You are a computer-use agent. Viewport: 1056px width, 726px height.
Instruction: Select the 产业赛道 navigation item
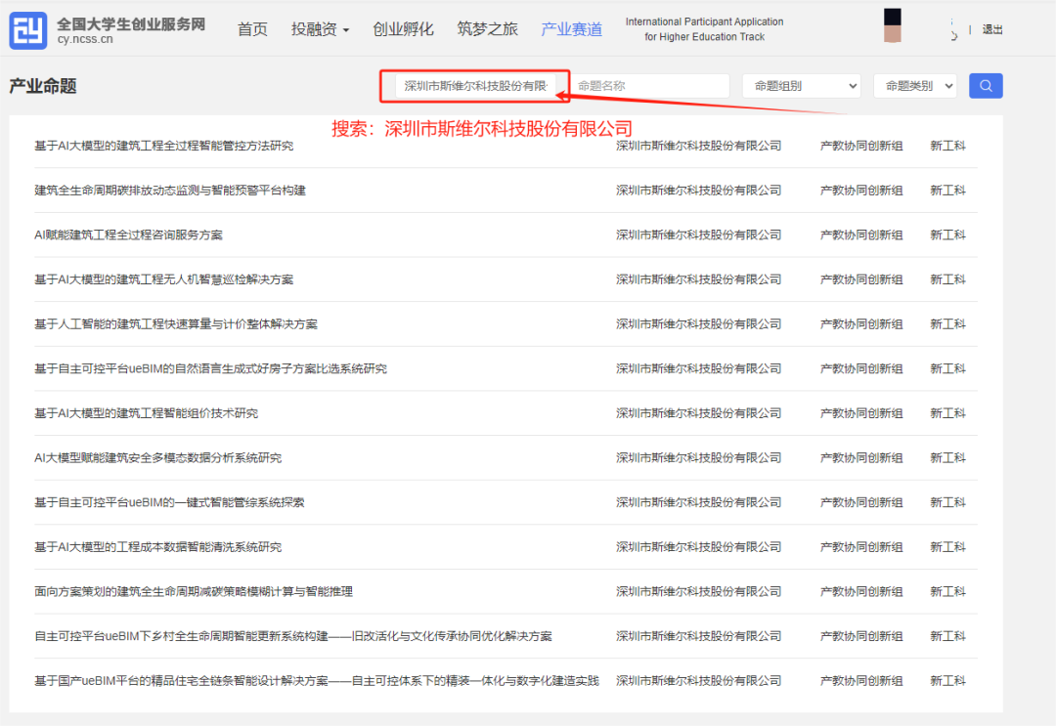pos(571,29)
